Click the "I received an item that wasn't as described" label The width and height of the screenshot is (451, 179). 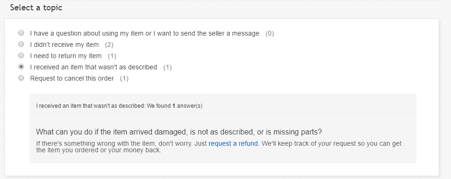point(94,67)
